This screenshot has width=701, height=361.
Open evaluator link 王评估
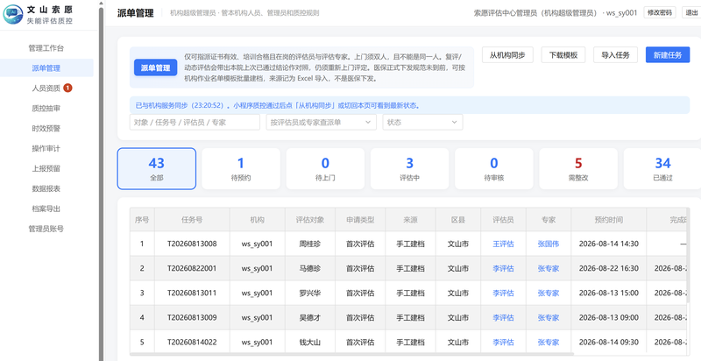(x=503, y=244)
